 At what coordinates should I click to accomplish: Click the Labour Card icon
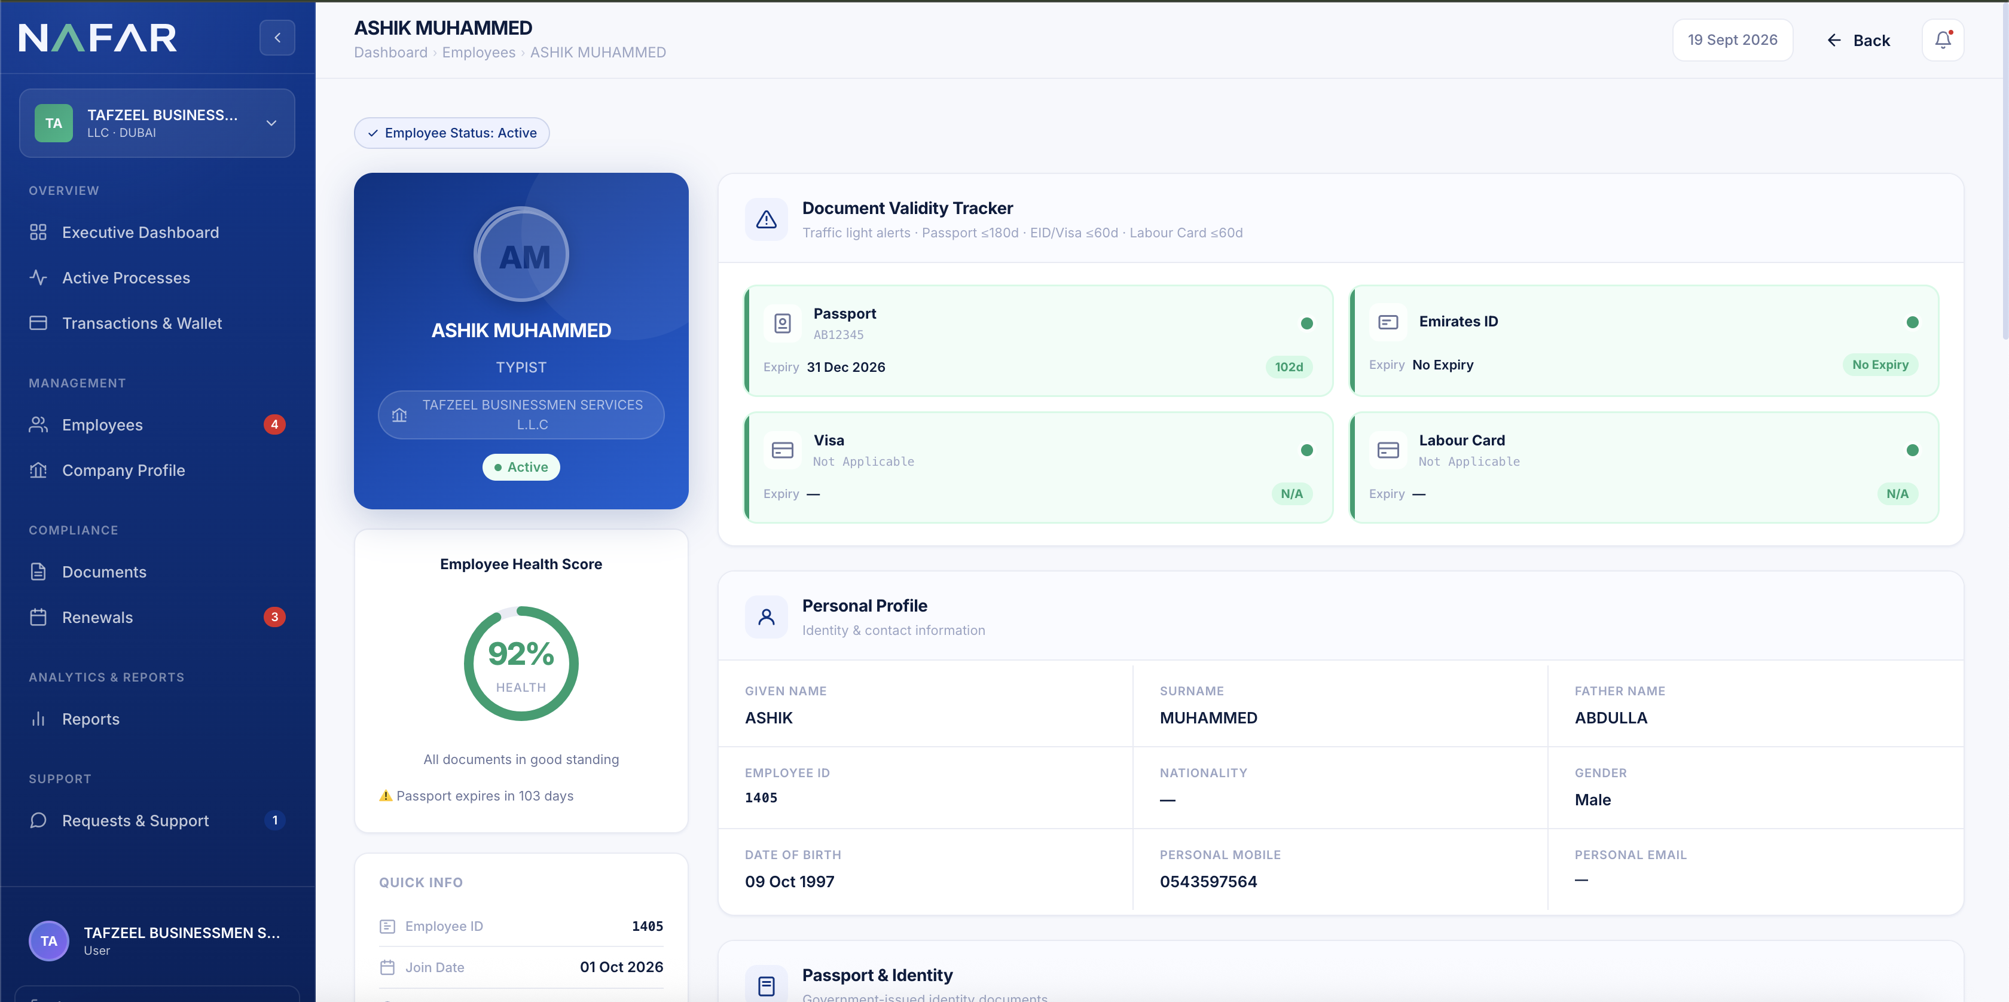pos(1388,450)
